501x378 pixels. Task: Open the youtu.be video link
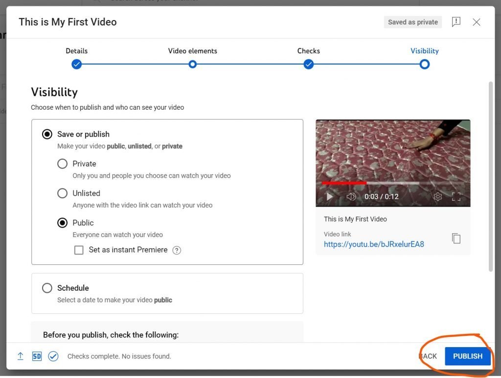[374, 244]
